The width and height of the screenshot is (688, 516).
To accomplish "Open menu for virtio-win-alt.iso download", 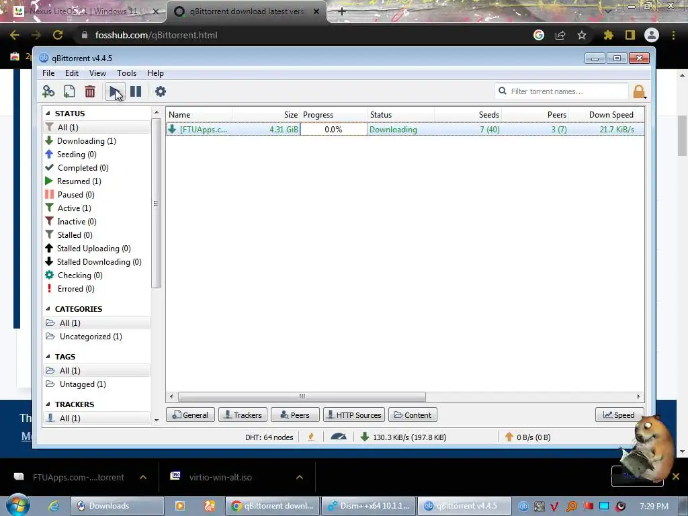I will 300,478.
